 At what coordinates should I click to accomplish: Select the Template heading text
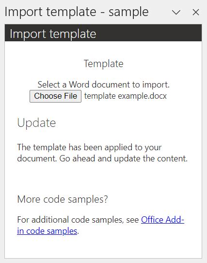point(104,64)
